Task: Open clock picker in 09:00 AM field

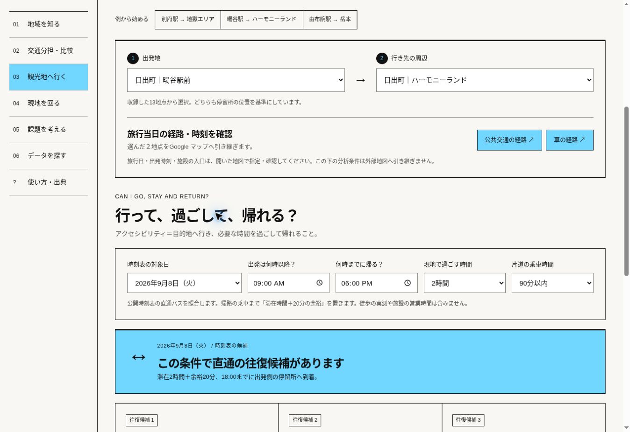Action: pyautogui.click(x=320, y=283)
